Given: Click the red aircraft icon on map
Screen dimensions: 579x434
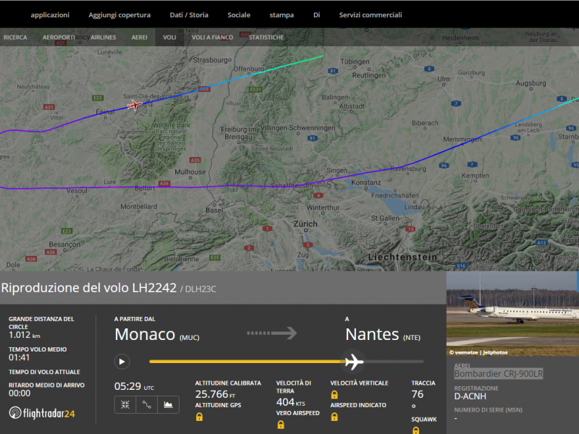Looking at the screenshot, I should point(135,105).
